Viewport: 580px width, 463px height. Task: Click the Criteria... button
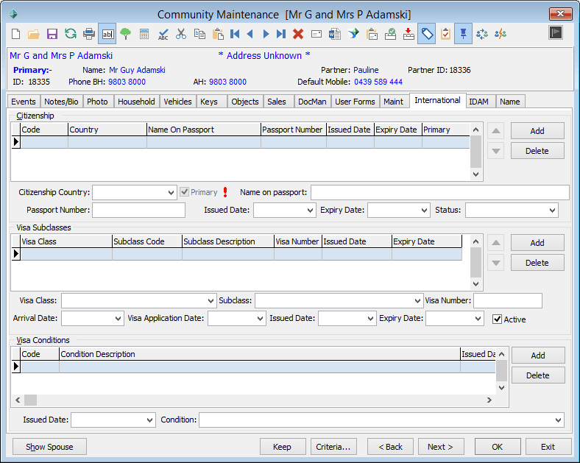tap(333, 447)
